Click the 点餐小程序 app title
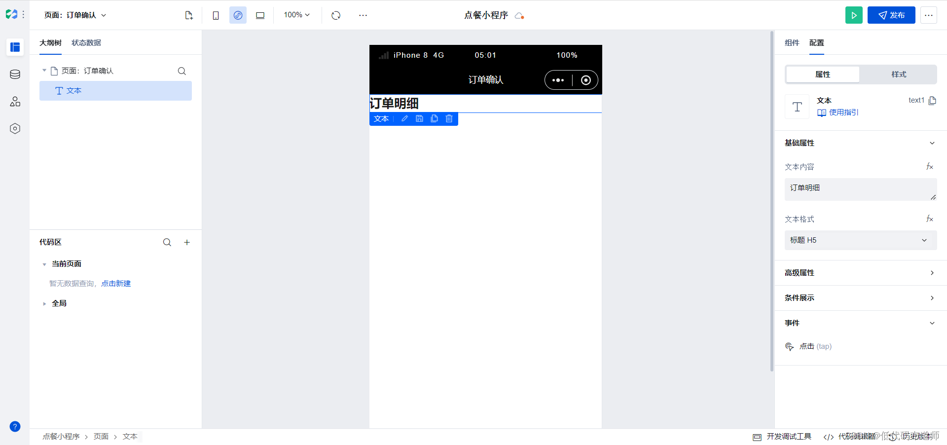947x445 pixels. (486, 15)
